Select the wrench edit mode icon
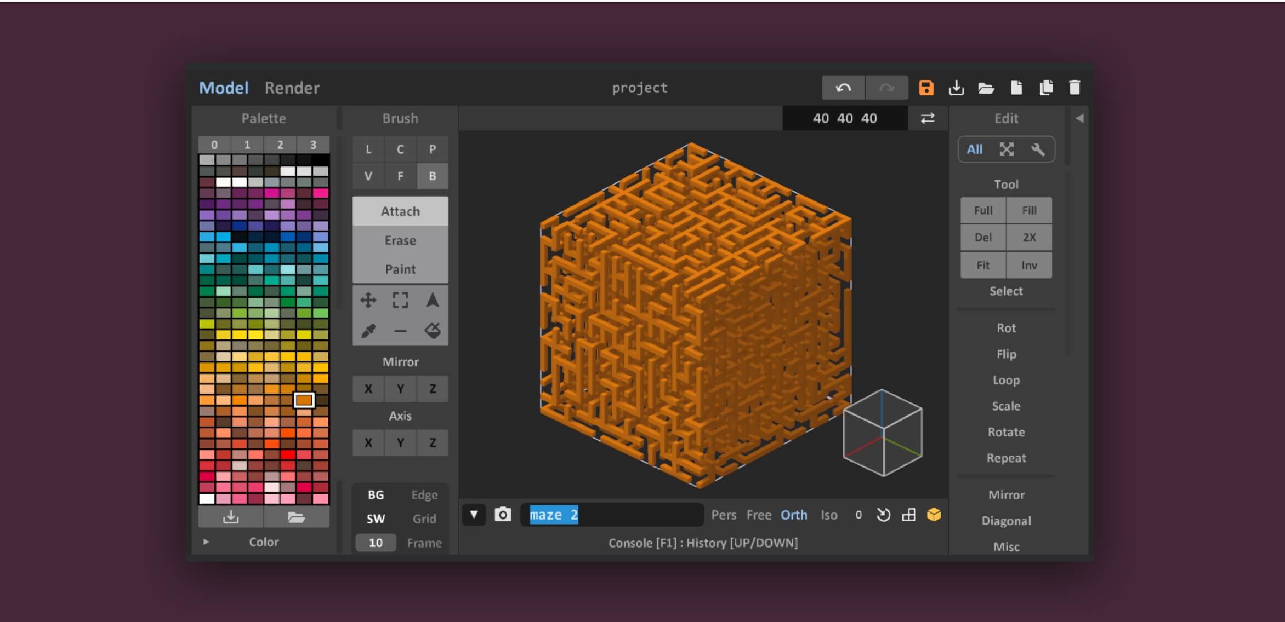This screenshot has width=1285, height=622. click(1038, 149)
